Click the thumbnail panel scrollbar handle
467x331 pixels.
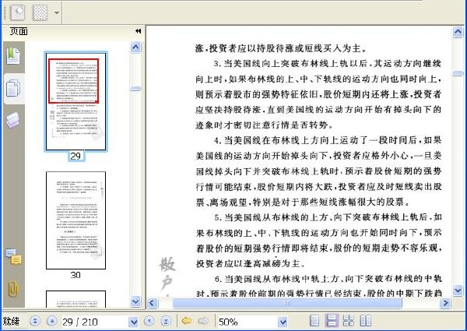[x=135, y=88]
